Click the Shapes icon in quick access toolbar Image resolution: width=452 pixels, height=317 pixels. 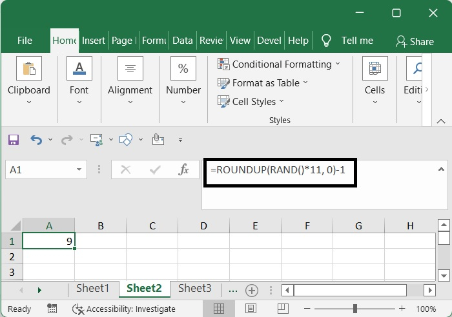click(x=126, y=140)
